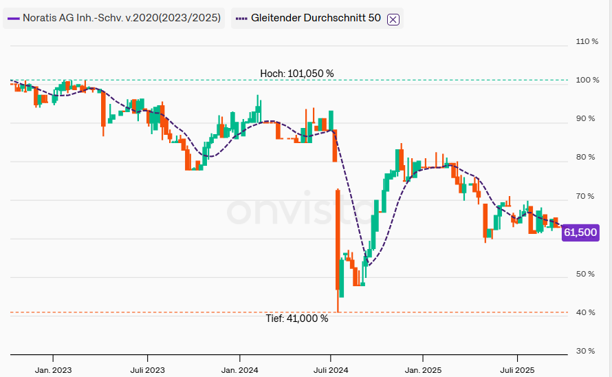Screen dimensions: 612x377
Task: Click the Jan. 2023 time axis label
Action: tap(53, 369)
